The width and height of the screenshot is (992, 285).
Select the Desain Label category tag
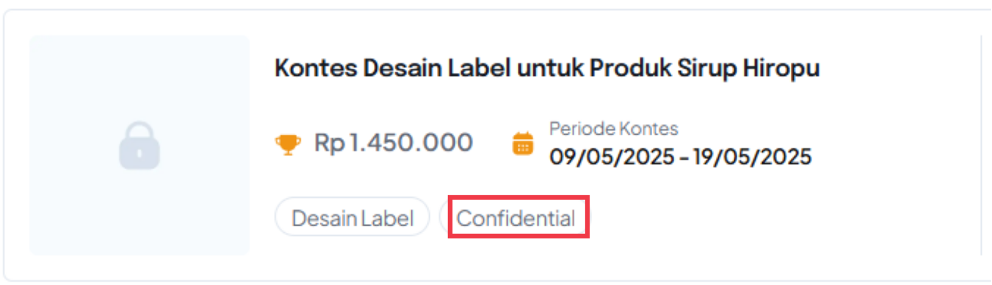(352, 218)
